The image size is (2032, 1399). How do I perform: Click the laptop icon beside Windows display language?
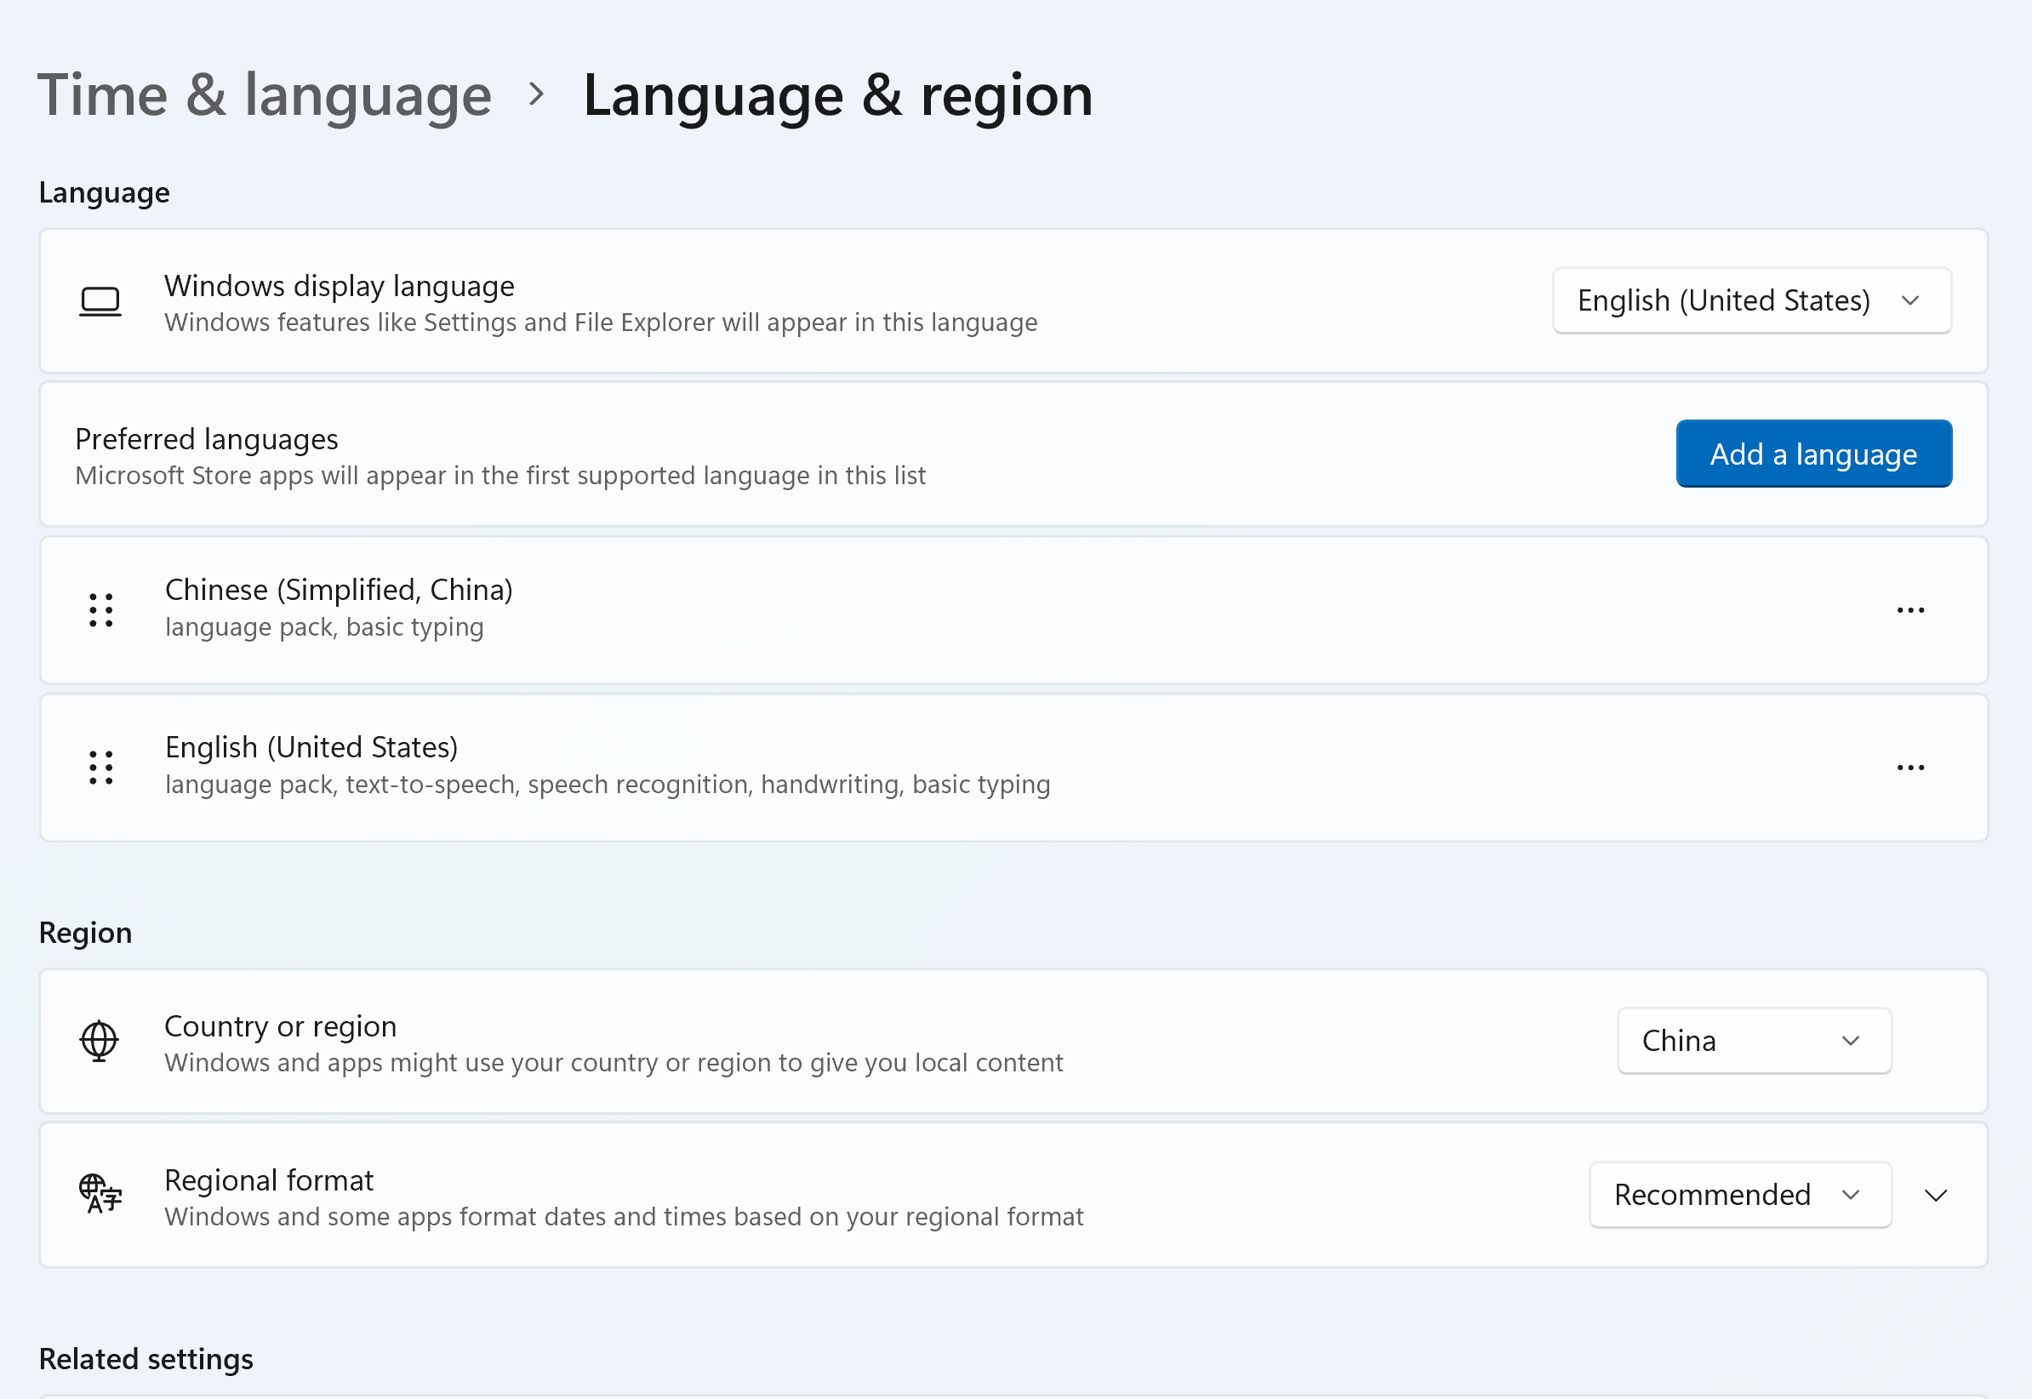pos(100,301)
